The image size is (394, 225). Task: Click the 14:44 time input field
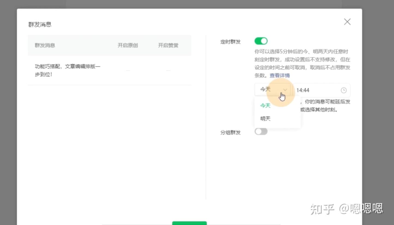[x=322, y=90]
